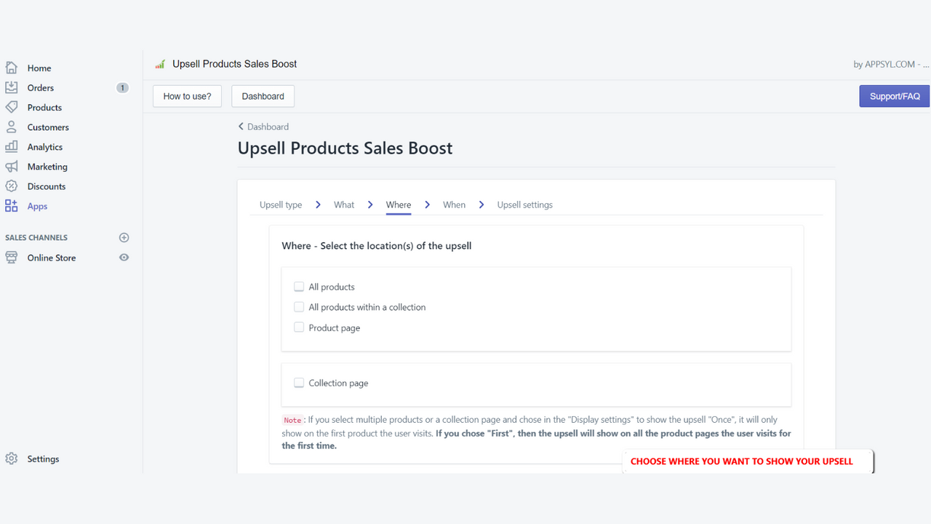Open the Home section

pos(40,68)
